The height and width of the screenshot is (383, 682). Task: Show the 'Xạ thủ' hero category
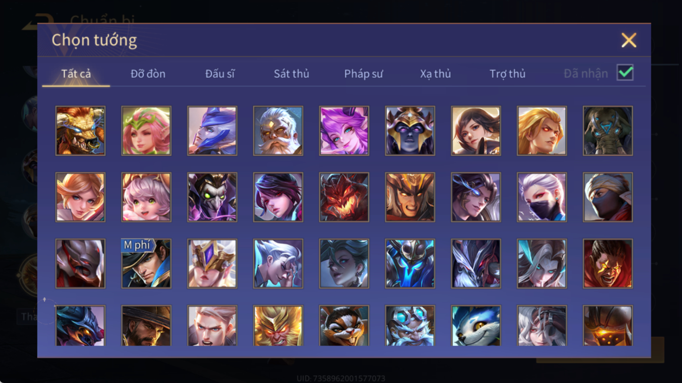[436, 74]
